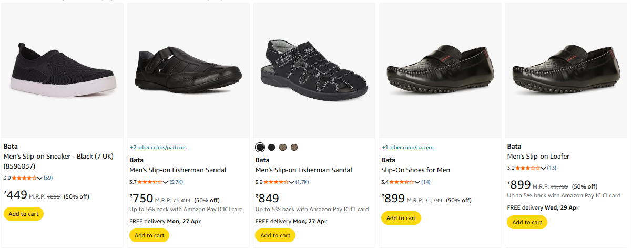Choose the unselected black color swatch
This screenshot has height=250, width=632.
[x=271, y=147]
